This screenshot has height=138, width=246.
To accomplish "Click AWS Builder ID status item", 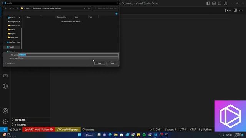I will pyautogui.click(x=38, y=130).
